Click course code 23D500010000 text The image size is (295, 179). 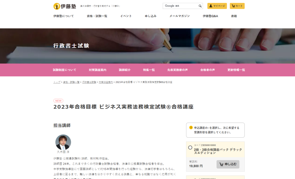pos(205,145)
